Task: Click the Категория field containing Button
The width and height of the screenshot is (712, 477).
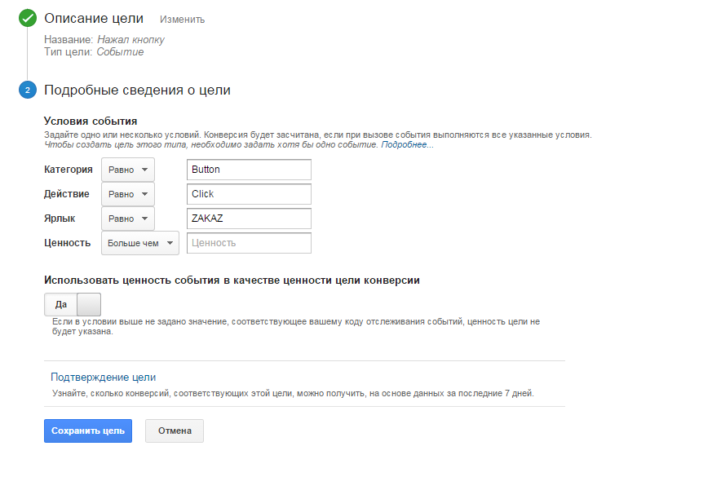Action: 249,170
